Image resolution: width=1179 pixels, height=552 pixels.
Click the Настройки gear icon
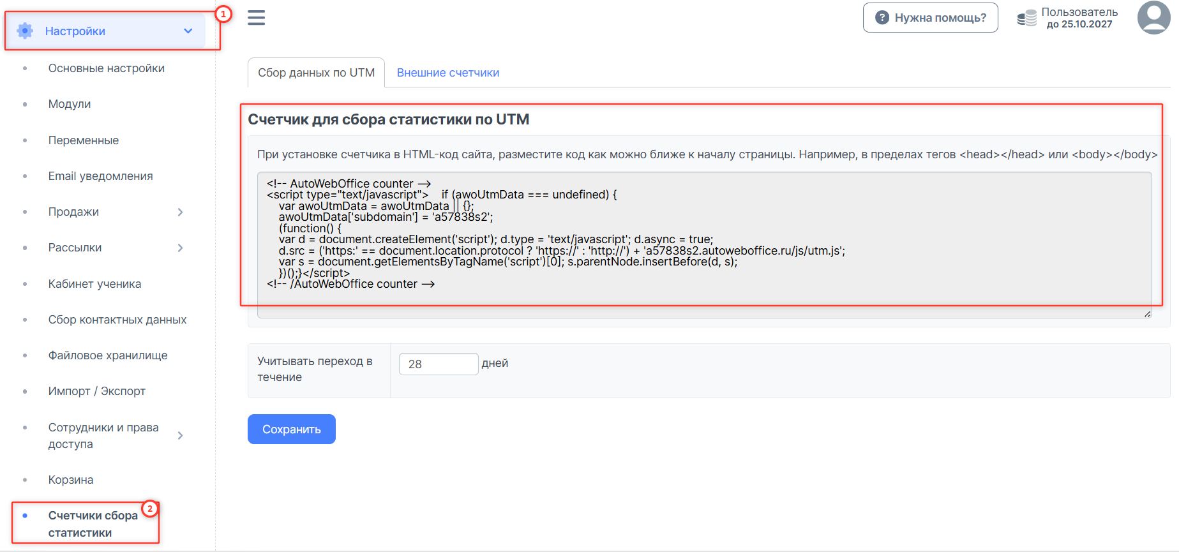25,31
